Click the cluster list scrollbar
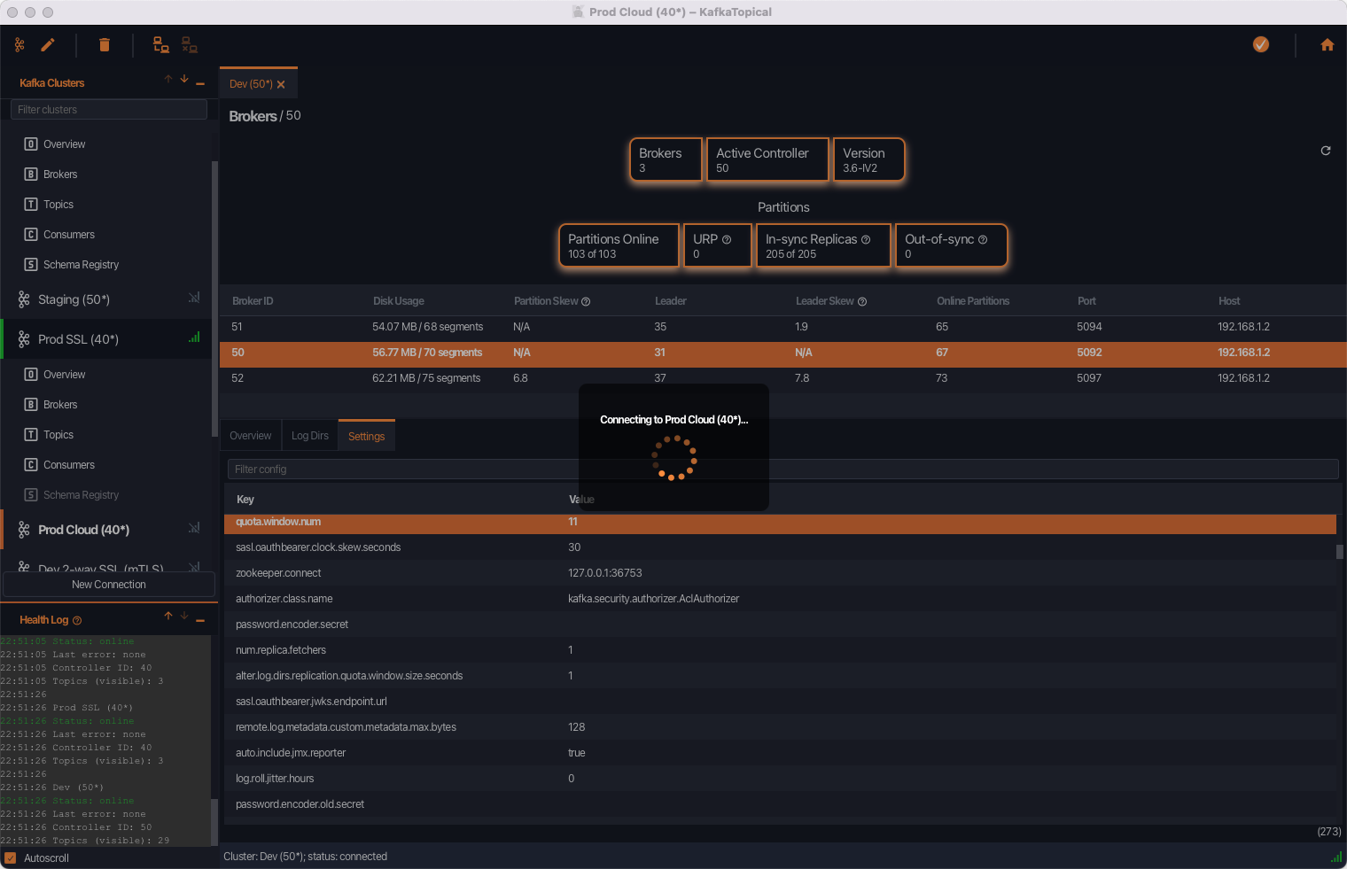This screenshot has width=1347, height=869. (x=214, y=299)
